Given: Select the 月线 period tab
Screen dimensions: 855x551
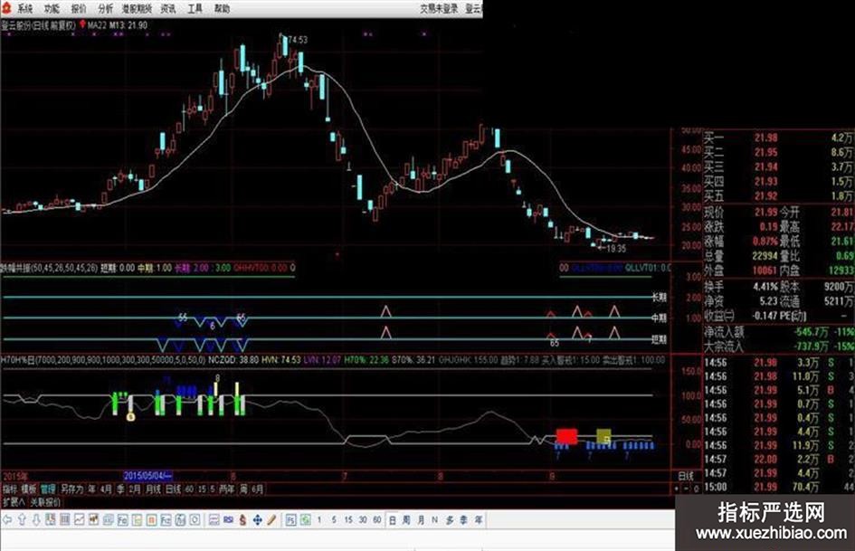Looking at the screenshot, I should pyautogui.click(x=153, y=489).
